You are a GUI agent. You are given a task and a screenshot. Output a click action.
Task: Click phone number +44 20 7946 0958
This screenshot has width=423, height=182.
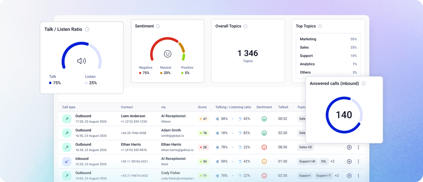[133, 133]
